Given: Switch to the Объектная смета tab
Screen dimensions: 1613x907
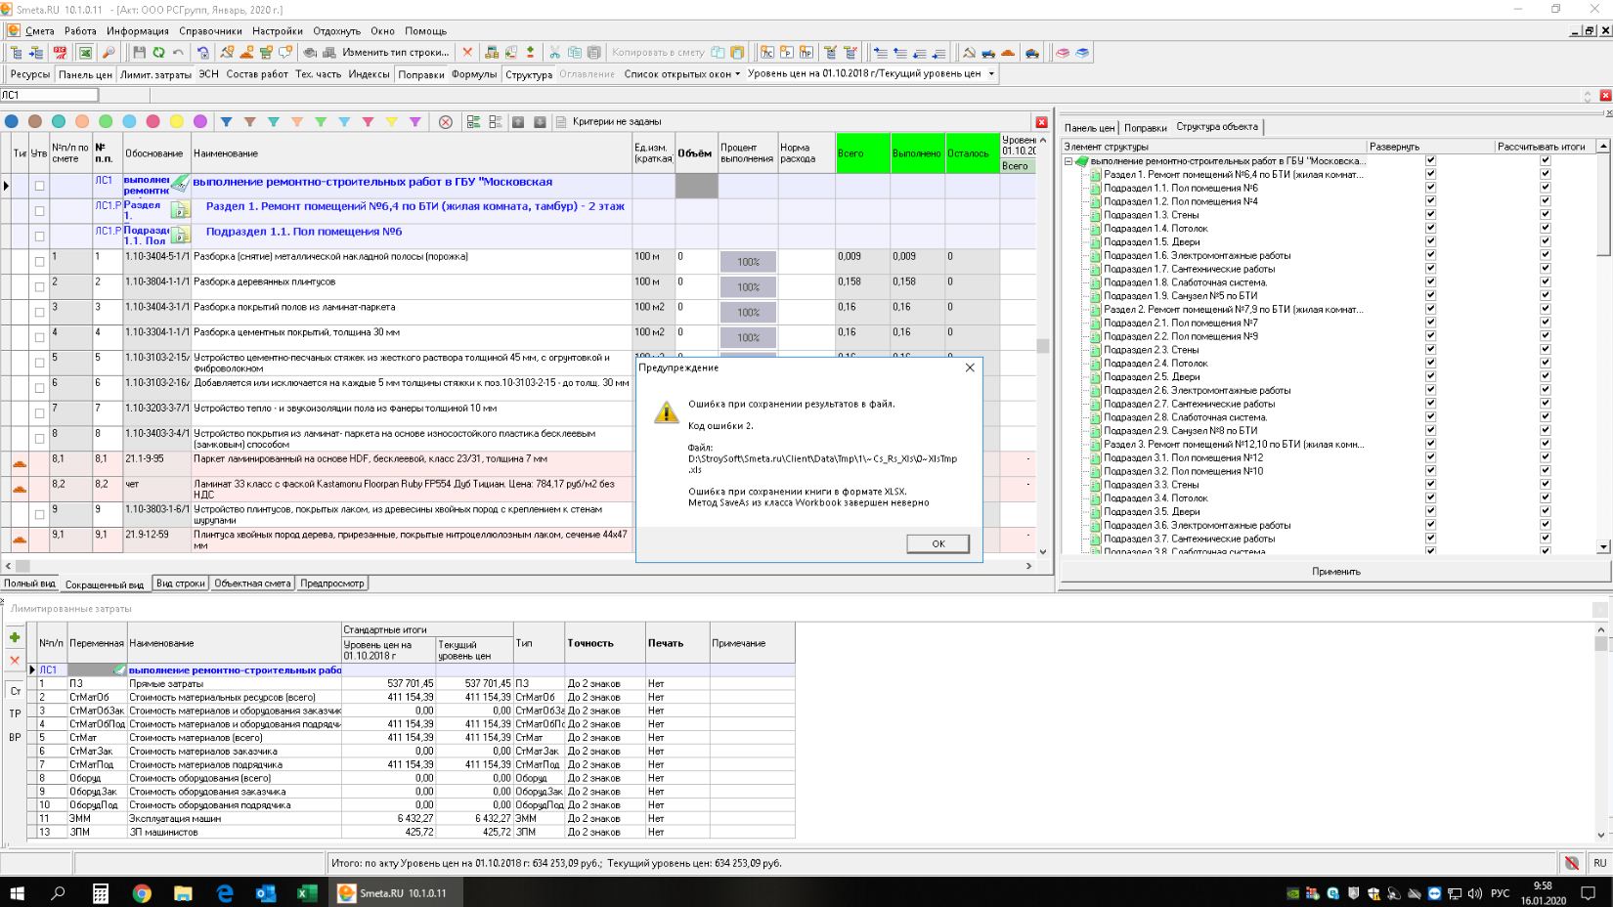Looking at the screenshot, I should [x=252, y=583].
